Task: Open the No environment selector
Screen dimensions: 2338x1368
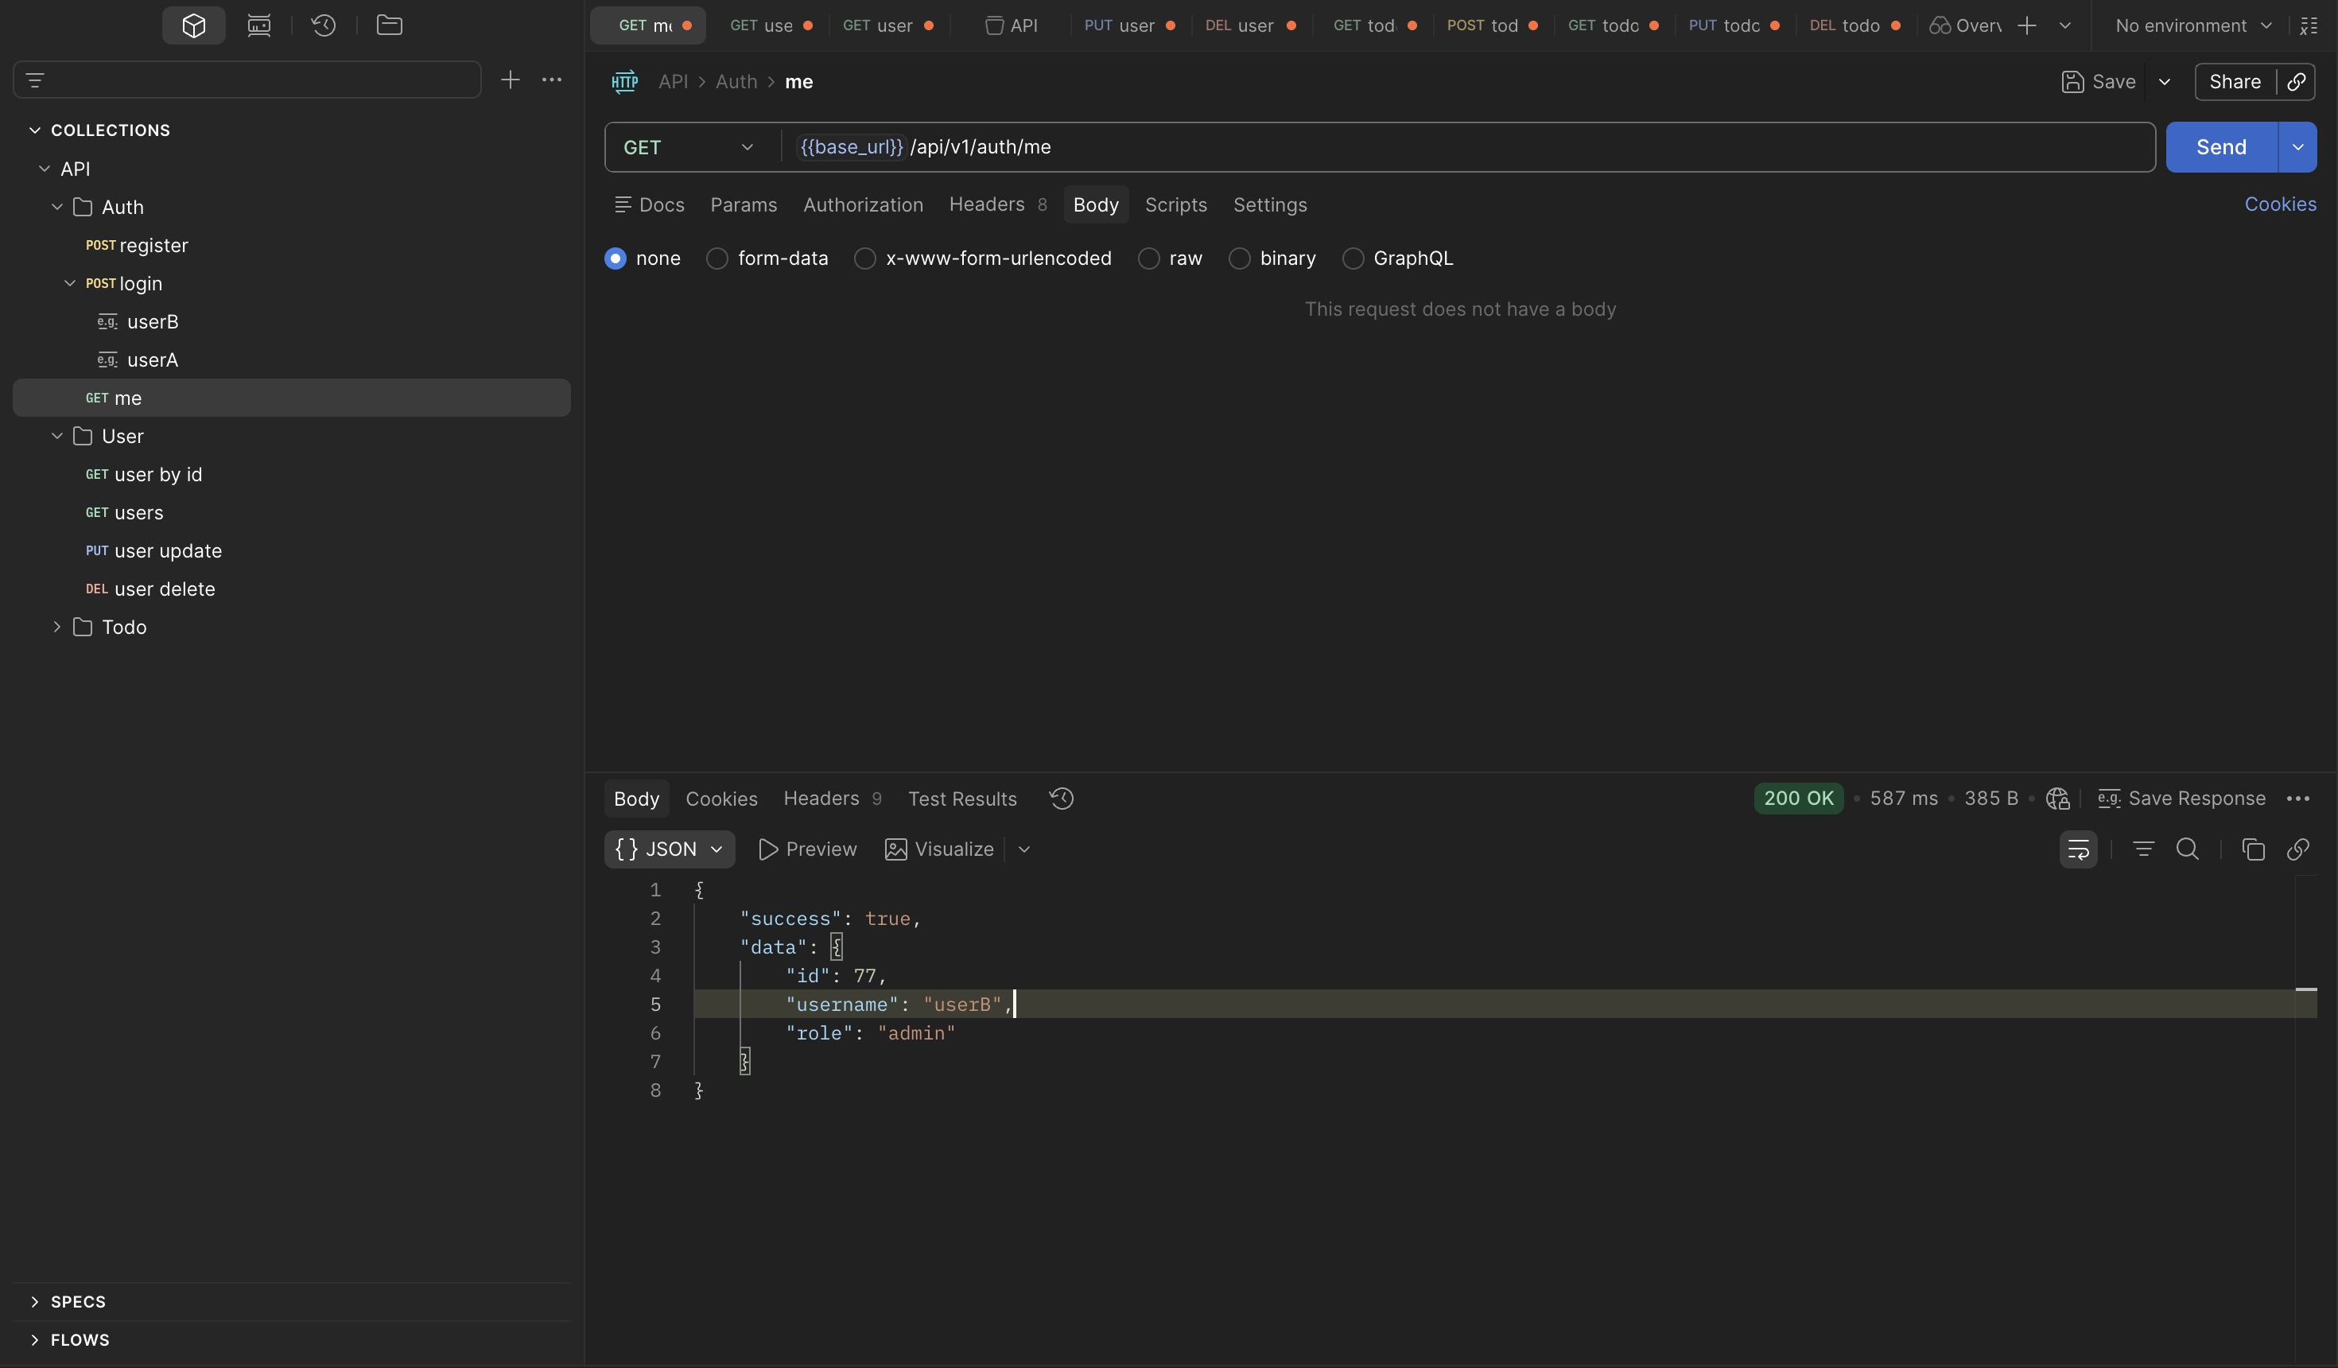Action: click(x=2193, y=26)
